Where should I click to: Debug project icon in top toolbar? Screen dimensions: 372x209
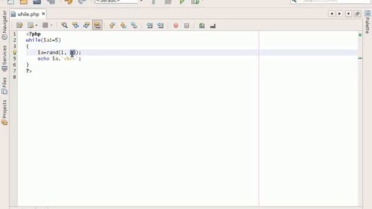pyautogui.click(x=195, y=1)
